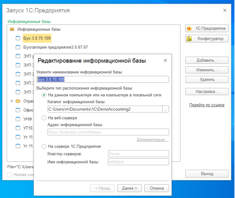235x198 pixels.
Task: Select the УТ10. infobase row
Action: pyautogui.click(x=28, y=128)
